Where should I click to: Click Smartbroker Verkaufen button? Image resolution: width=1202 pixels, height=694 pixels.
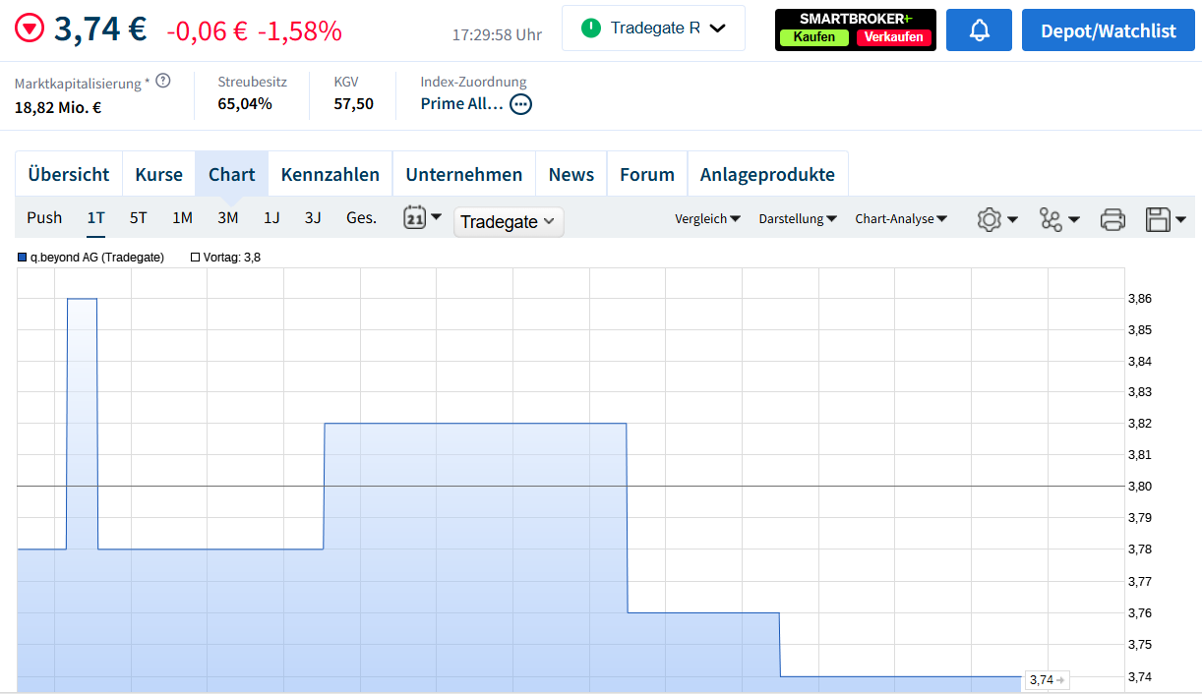pos(894,36)
